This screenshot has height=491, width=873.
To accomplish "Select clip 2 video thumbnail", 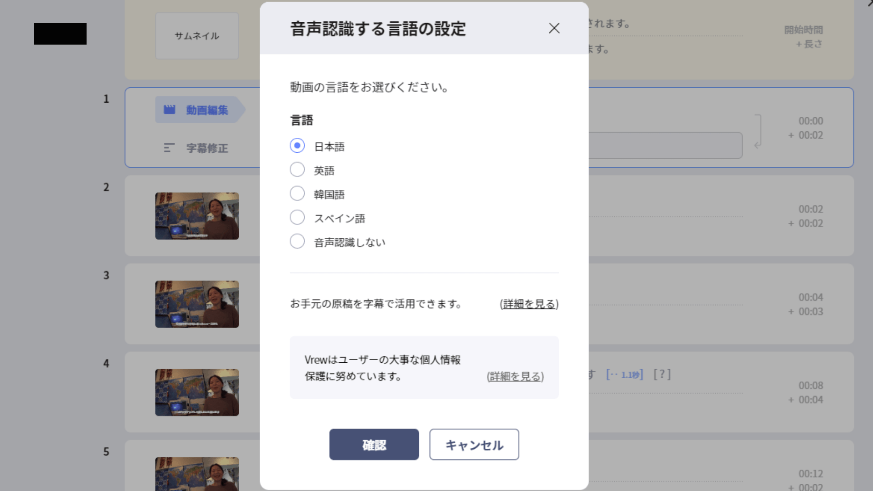I will 197,216.
